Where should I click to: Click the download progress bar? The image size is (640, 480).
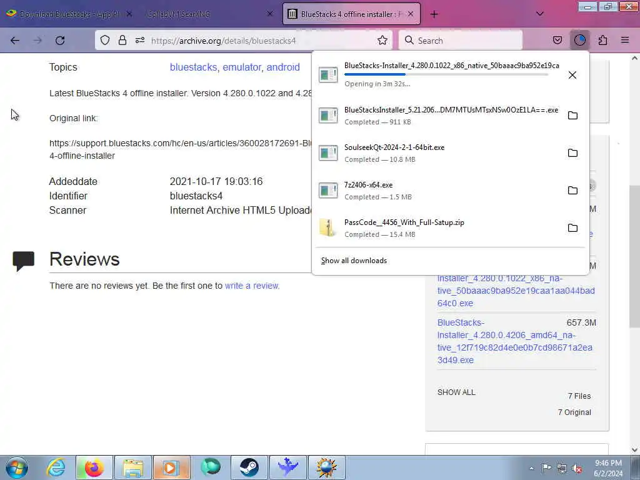(446, 74)
